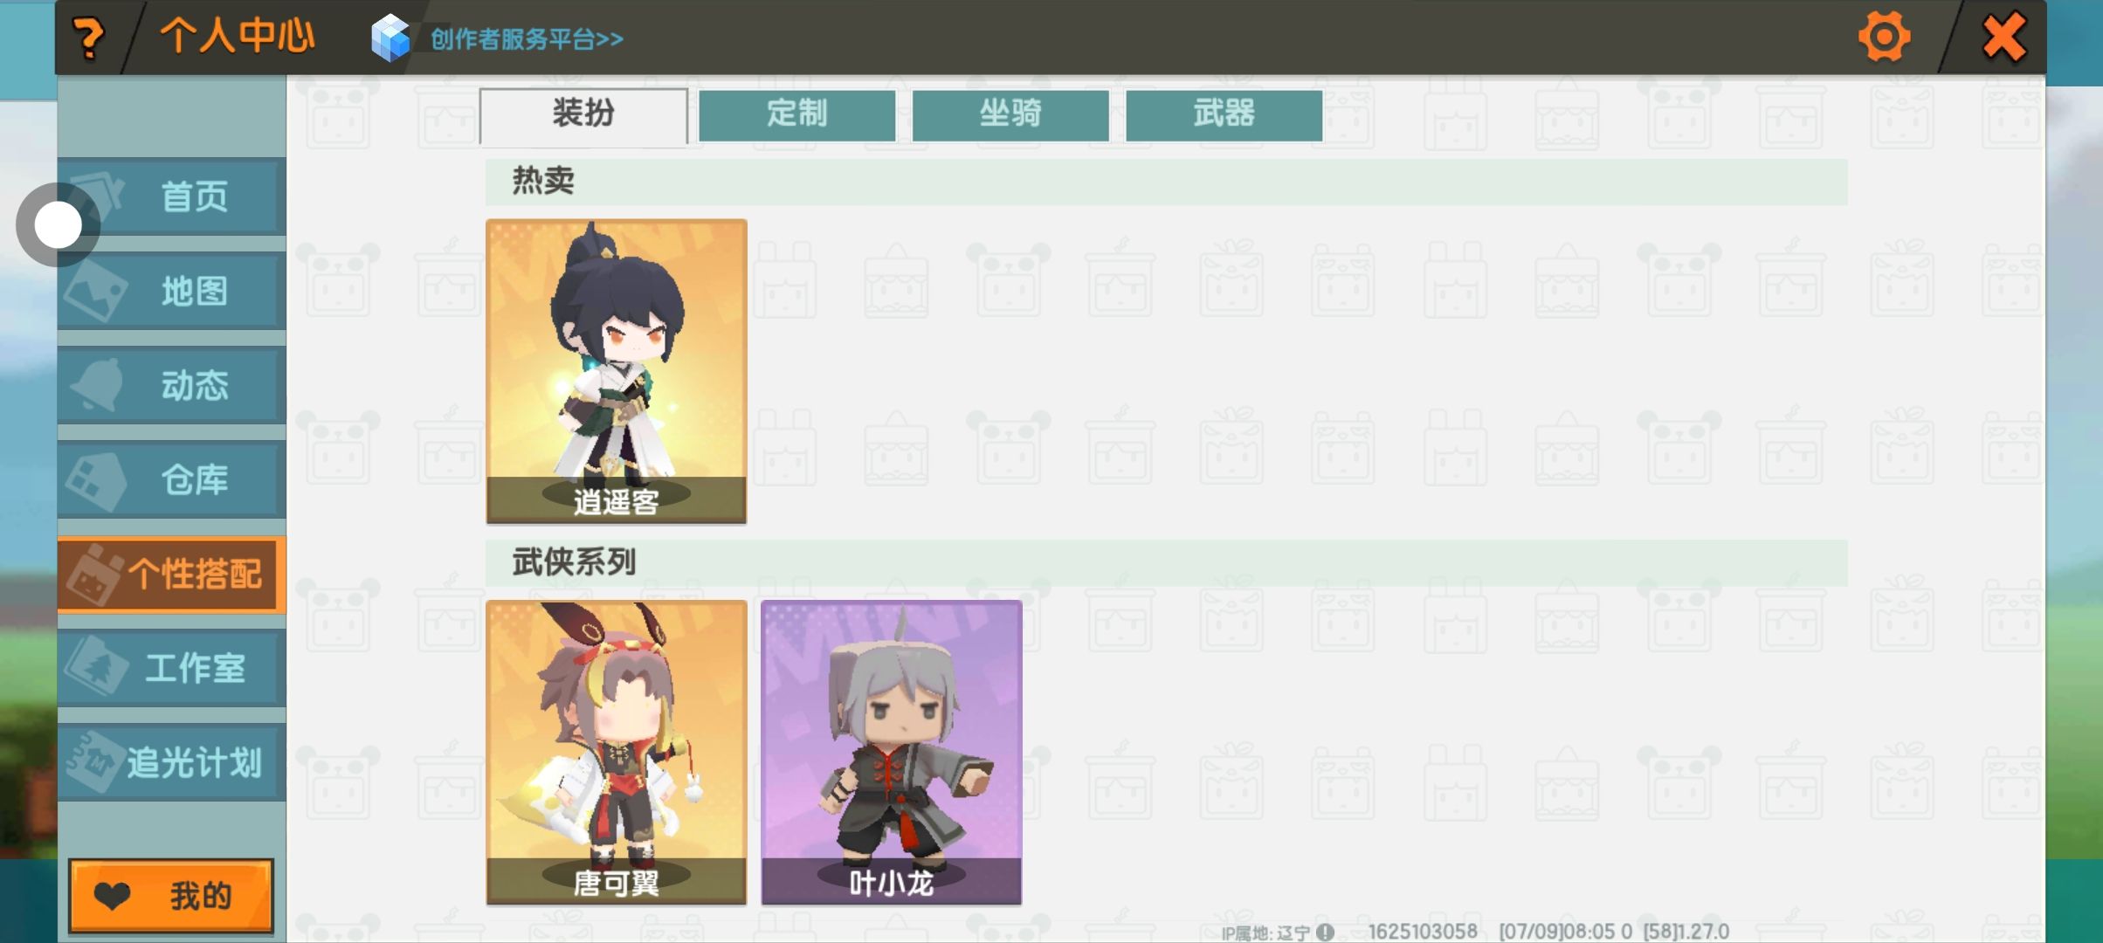This screenshot has width=2103, height=943.
Task: Click the blue cube creator platform icon
Action: (390, 38)
